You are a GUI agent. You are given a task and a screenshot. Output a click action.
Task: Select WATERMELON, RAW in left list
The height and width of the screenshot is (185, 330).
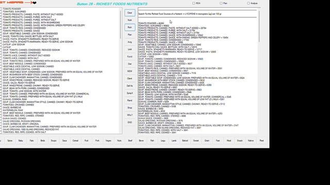coord(12,110)
